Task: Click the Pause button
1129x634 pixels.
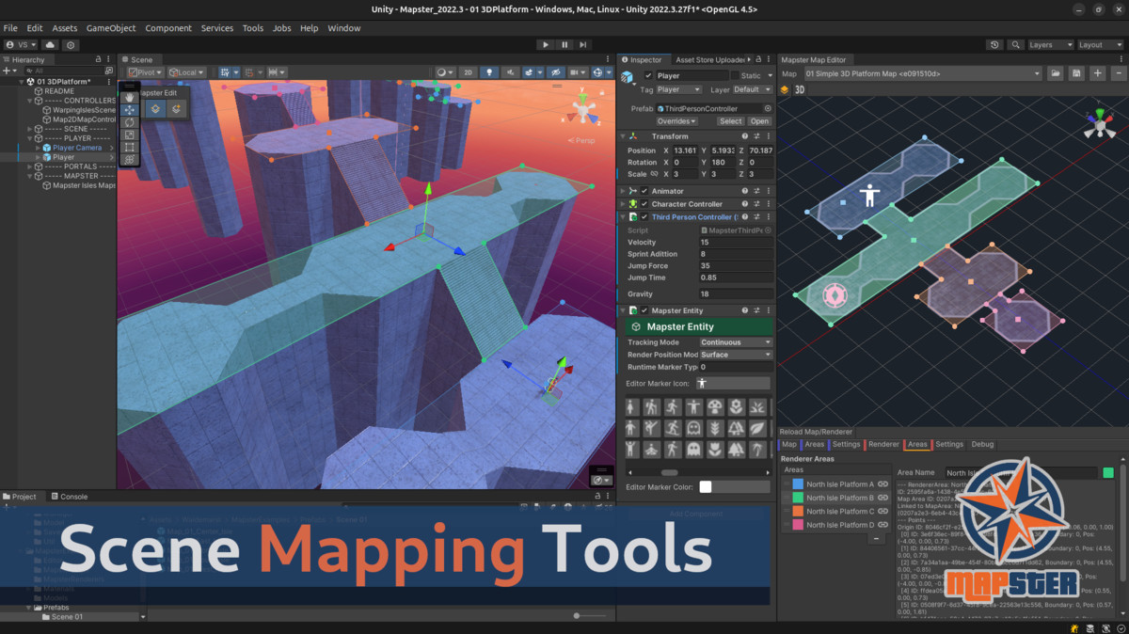Action: [x=564, y=44]
